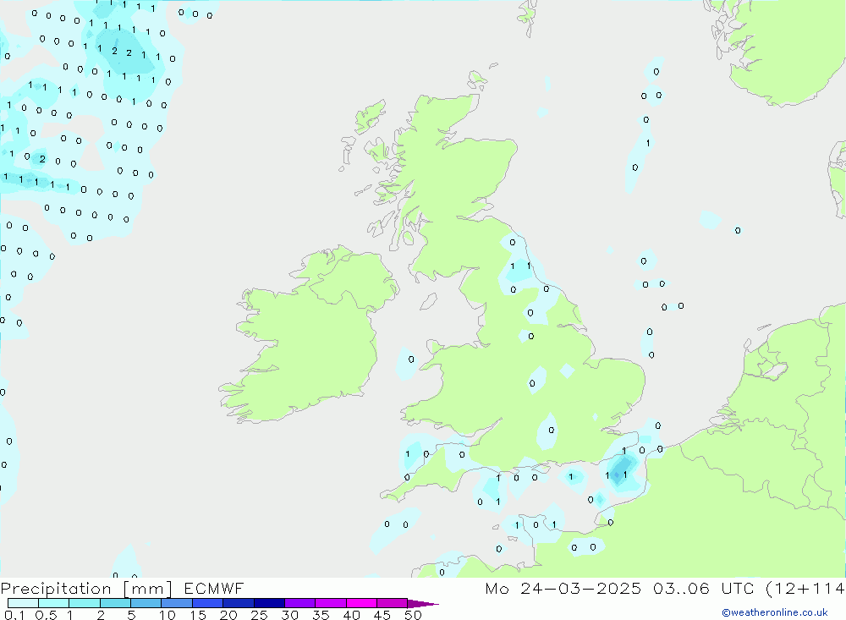Click the 0.1–0.5 mm legend color box
Image resolution: width=846 pixels, height=620 pixels.
click(x=23, y=603)
